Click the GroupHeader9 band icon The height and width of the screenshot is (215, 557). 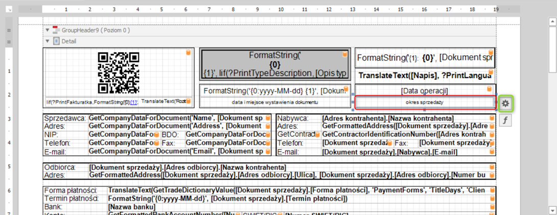[x=56, y=31]
